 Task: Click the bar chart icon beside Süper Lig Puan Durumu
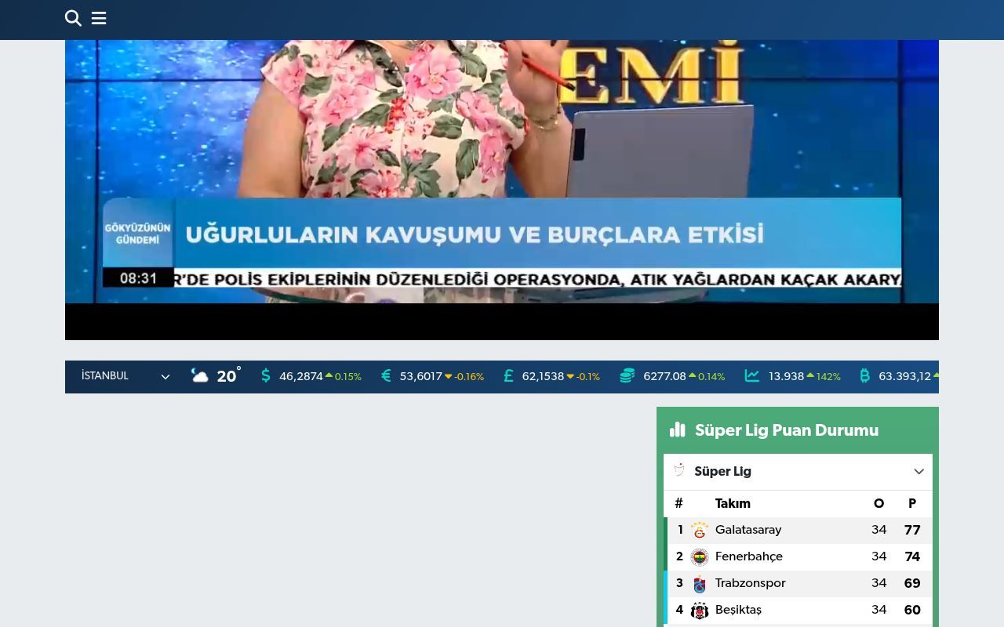(678, 429)
